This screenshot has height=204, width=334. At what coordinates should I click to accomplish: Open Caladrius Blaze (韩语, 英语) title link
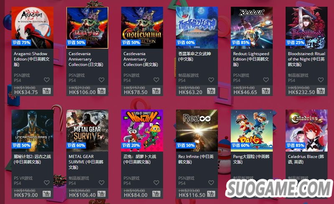click(x=306, y=159)
